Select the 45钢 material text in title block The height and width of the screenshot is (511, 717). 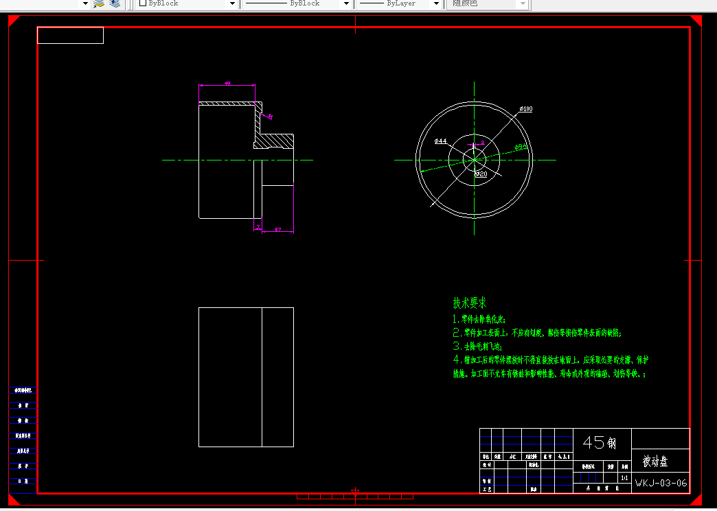(600, 442)
